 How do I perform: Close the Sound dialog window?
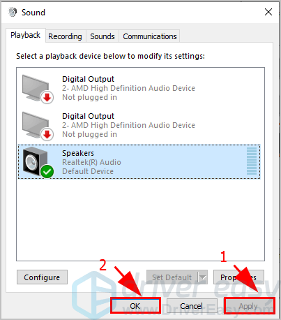coord(268,12)
